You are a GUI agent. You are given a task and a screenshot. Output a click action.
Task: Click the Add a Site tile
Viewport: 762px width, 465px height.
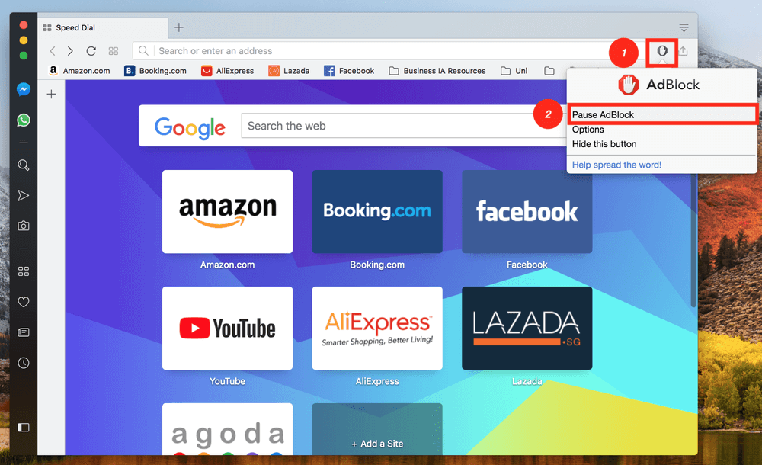click(377, 429)
